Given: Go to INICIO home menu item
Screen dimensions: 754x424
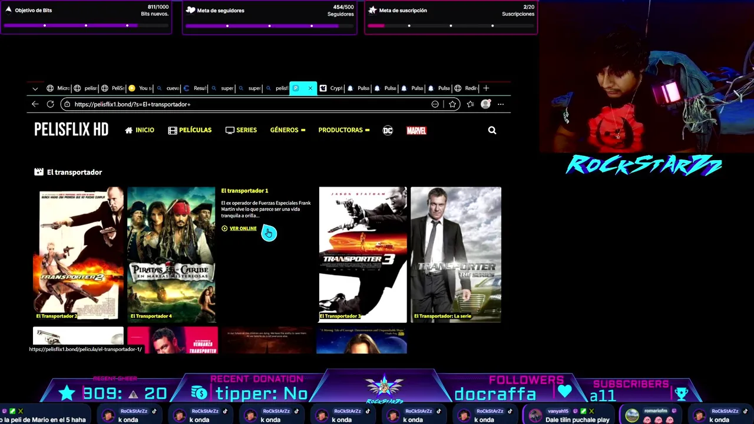Looking at the screenshot, I should tap(140, 130).
